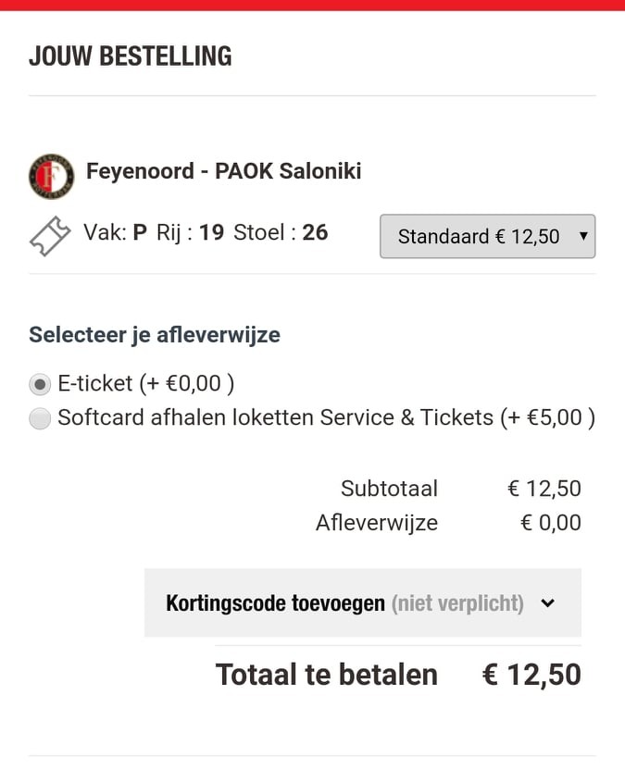Choose the Softcard afhalen radio button

tap(40, 419)
